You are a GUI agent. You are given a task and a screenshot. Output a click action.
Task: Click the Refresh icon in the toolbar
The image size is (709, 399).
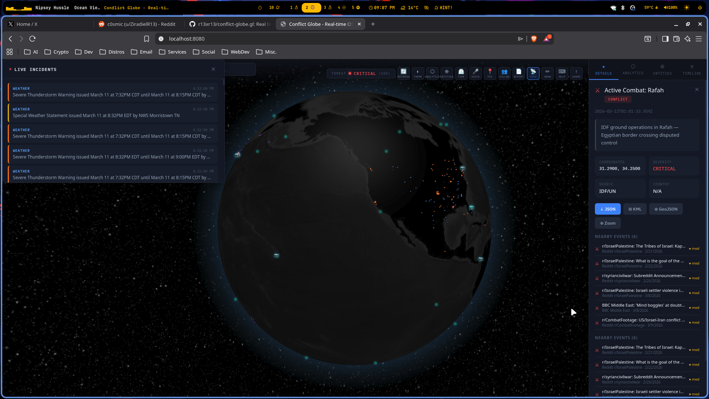tap(403, 73)
